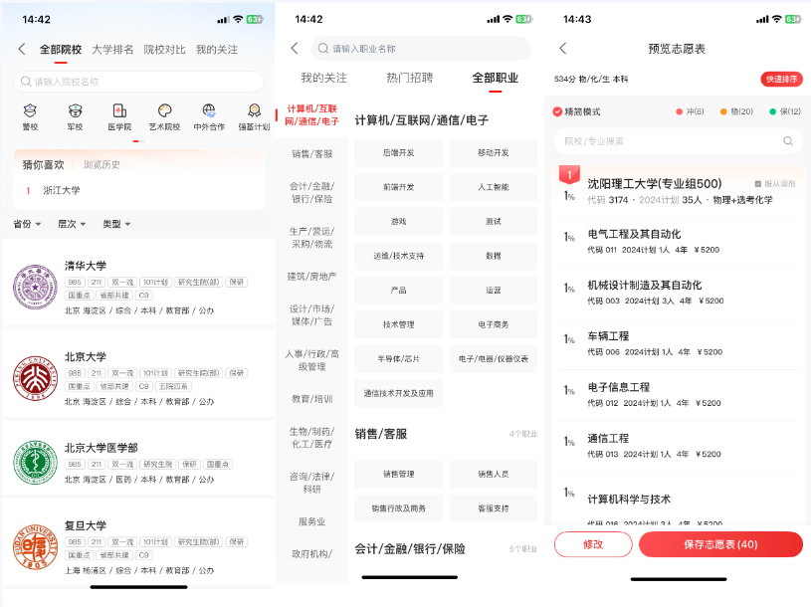Screen dimensions: 811x607
Task: Tap the 北京大学 red seal logo
Action: coord(35,378)
